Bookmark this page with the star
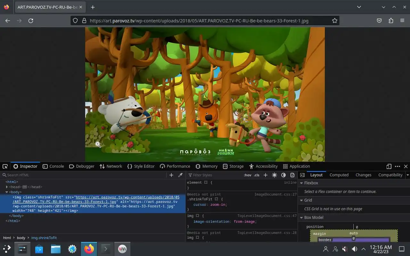This screenshot has width=410, height=256. coord(335,20)
